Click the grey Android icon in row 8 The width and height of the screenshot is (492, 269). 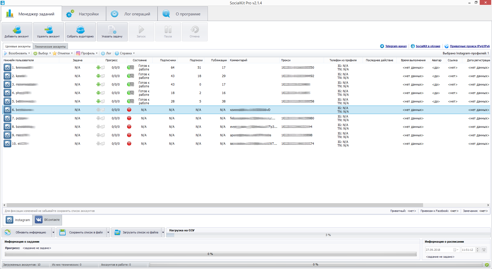(98, 127)
